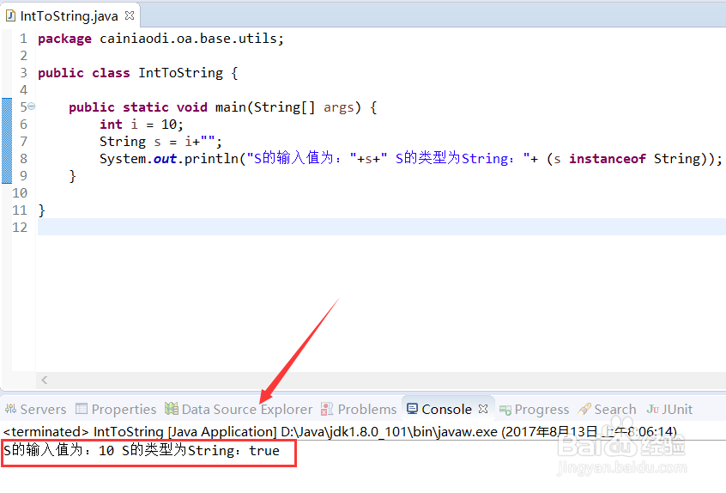This screenshot has height=493, width=726.
Task: Click the System.out.println statement on line 8
Action: 411,158
